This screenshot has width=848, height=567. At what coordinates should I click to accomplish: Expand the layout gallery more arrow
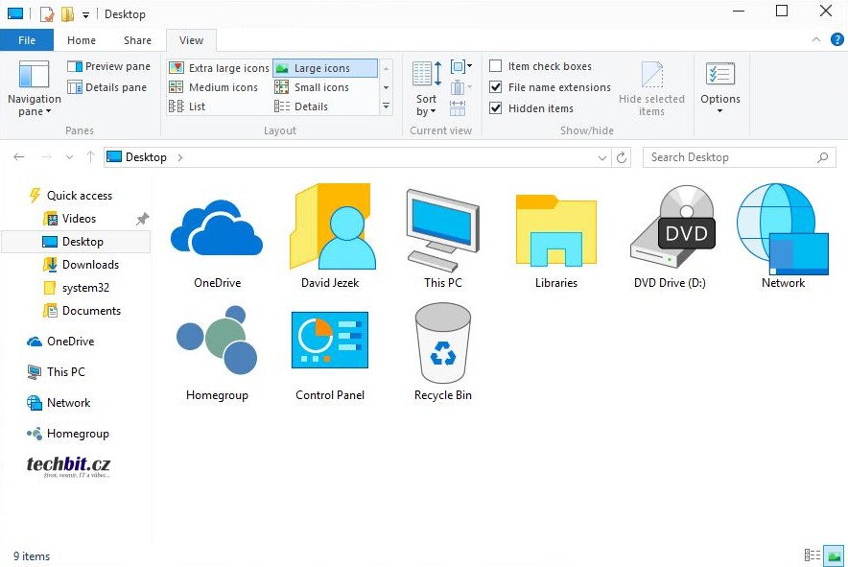pyautogui.click(x=386, y=106)
